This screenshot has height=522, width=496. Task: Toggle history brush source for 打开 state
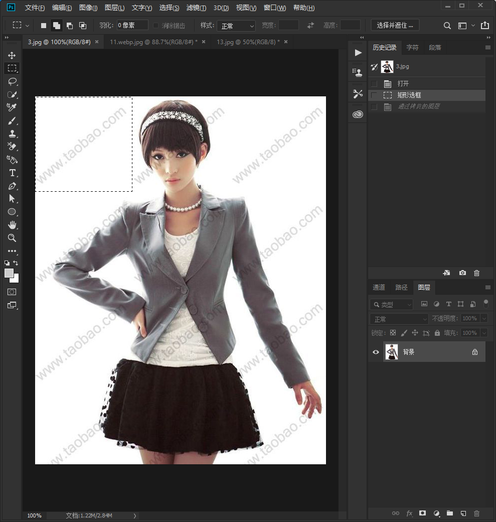[x=374, y=83]
